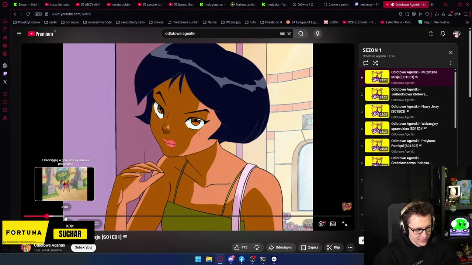Click the playlist panel scrollbar

click(455, 99)
